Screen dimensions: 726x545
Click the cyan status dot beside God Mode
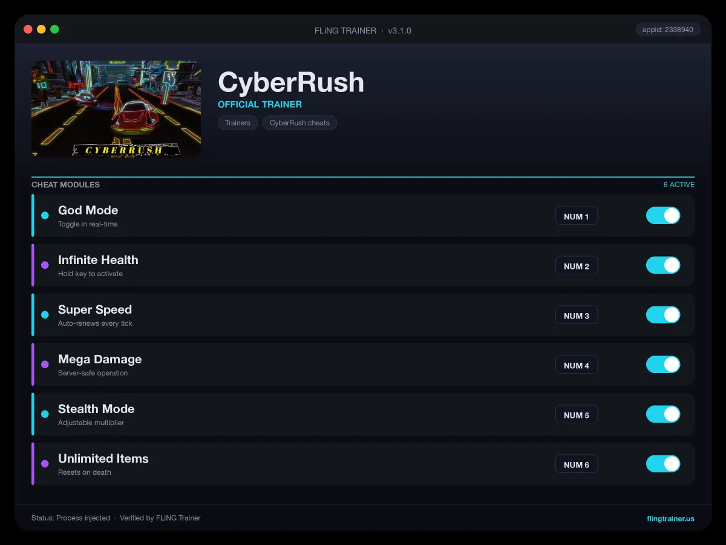[45, 216]
